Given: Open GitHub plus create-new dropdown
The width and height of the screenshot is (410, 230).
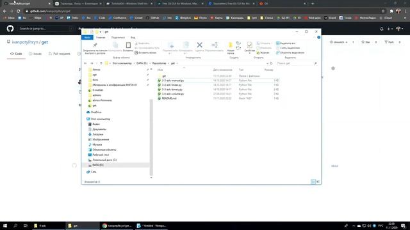Looking at the screenshot, I should tap(390, 29).
